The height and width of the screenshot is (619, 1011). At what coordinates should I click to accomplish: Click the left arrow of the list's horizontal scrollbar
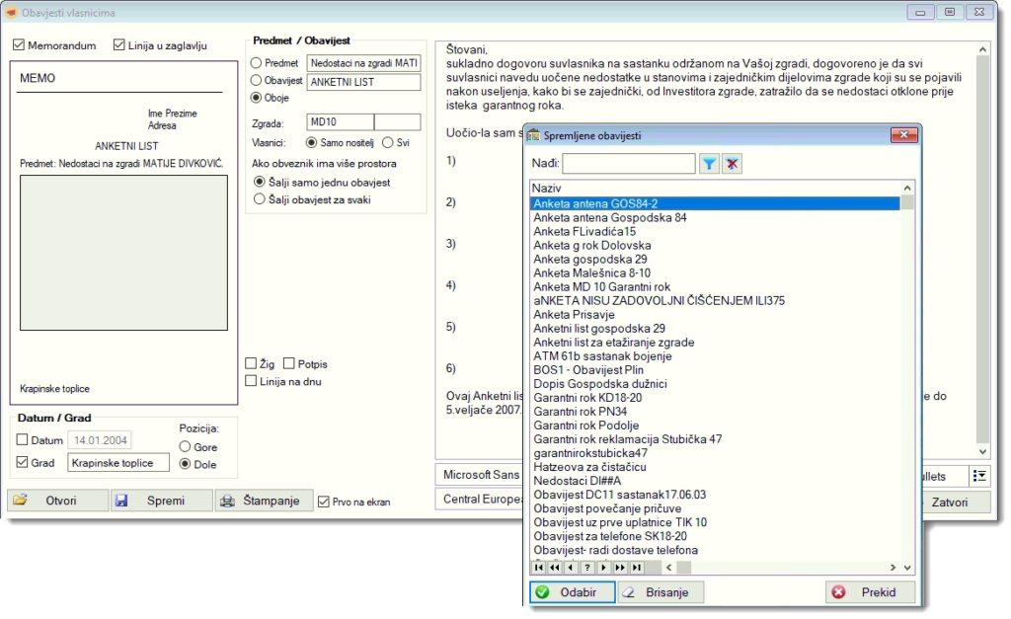click(x=668, y=568)
